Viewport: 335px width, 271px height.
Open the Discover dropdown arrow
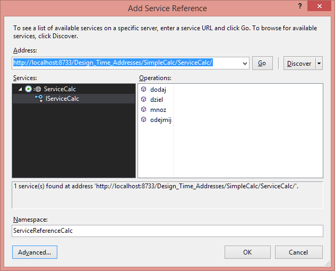319,63
